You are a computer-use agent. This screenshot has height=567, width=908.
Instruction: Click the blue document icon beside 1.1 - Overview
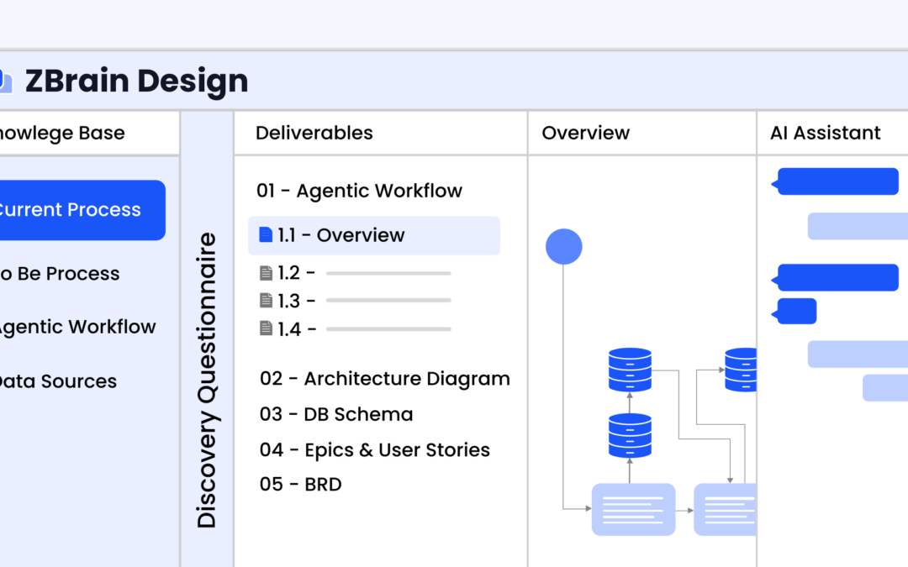[266, 235]
